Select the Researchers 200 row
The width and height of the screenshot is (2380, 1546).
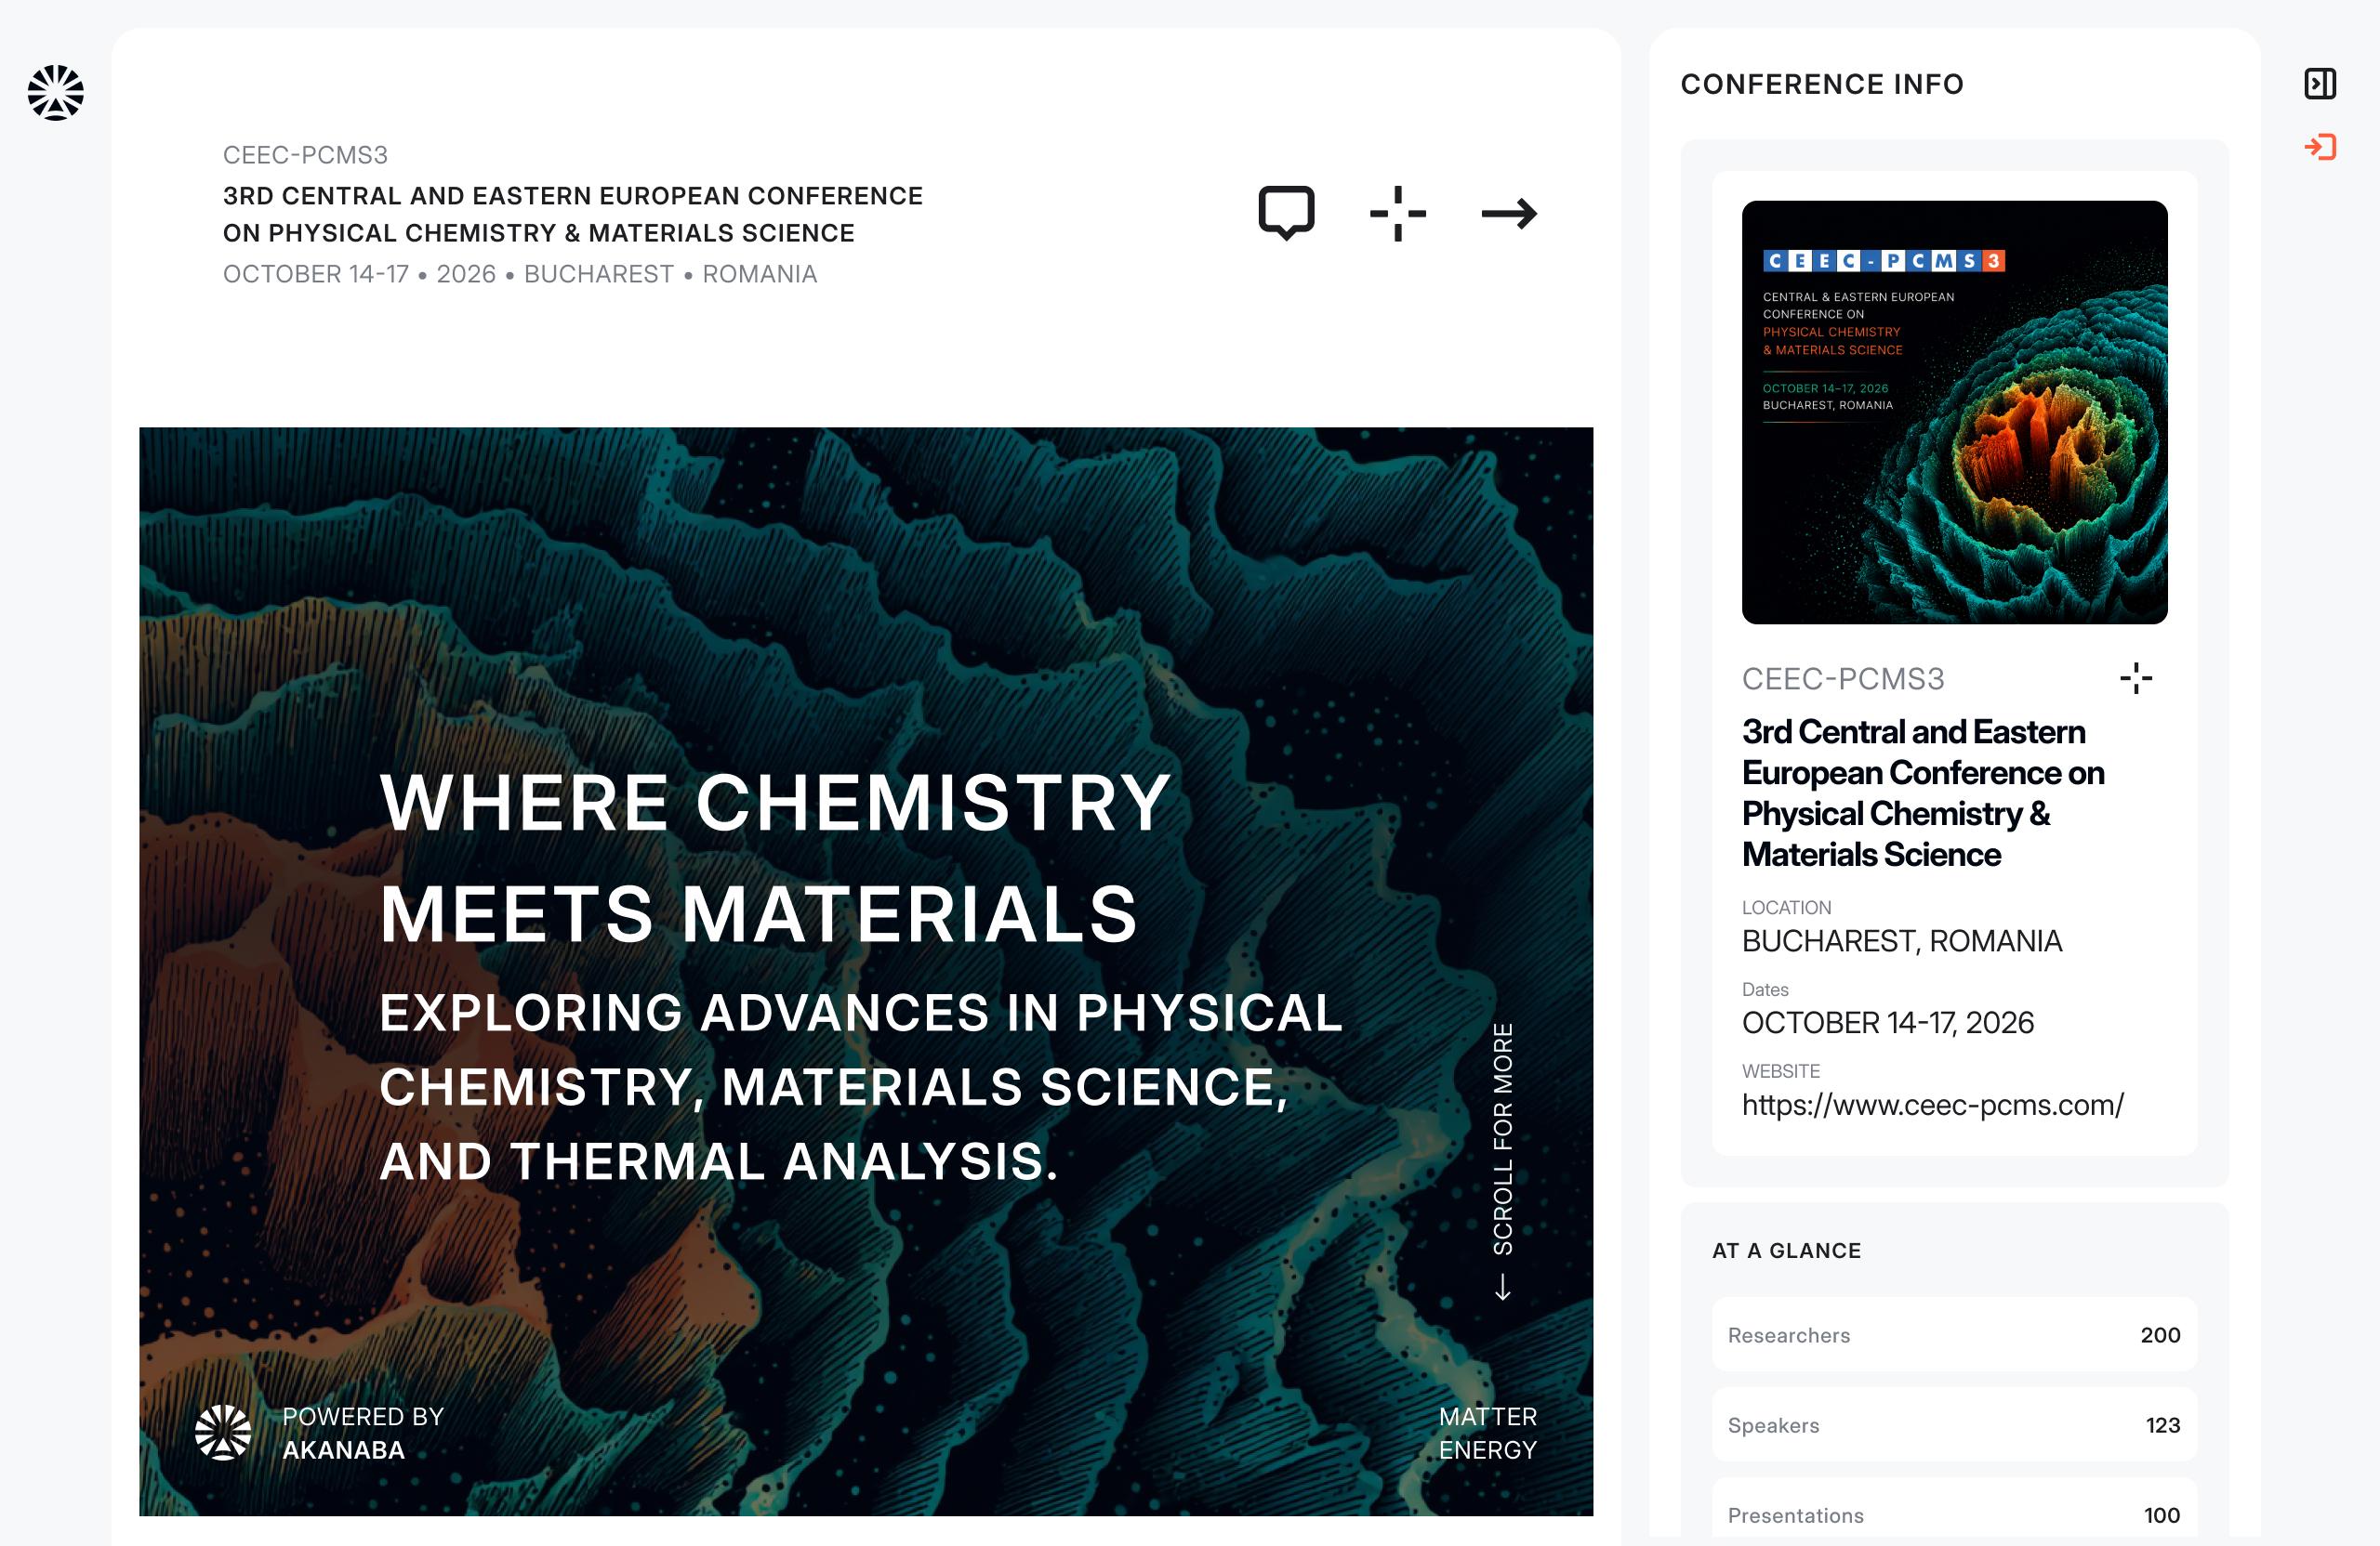[x=1954, y=1334]
